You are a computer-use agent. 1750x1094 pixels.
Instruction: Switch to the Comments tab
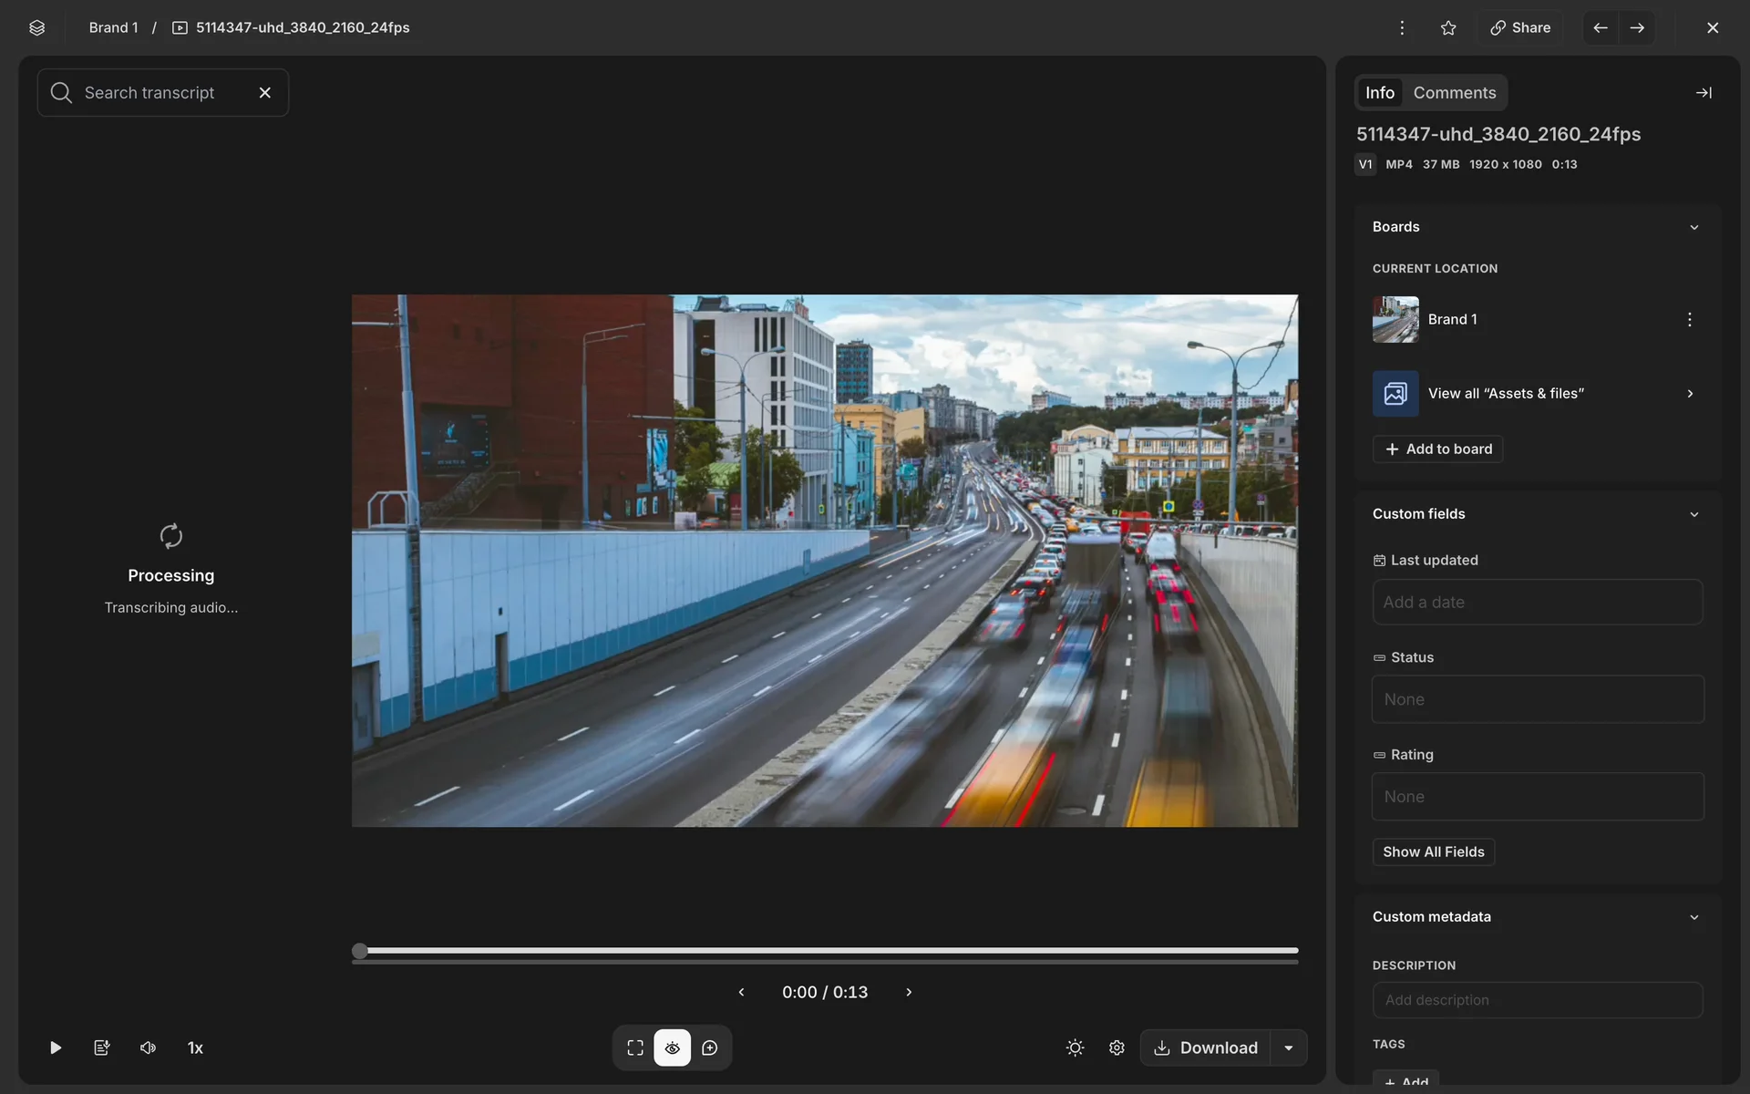pyautogui.click(x=1455, y=93)
